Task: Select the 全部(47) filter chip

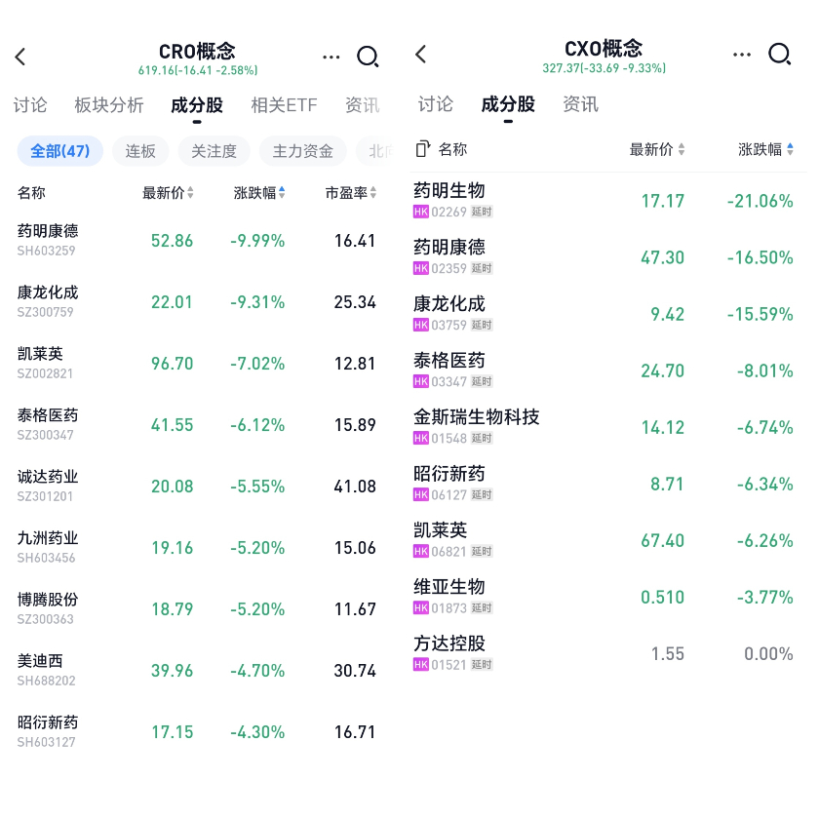Action: [60, 151]
